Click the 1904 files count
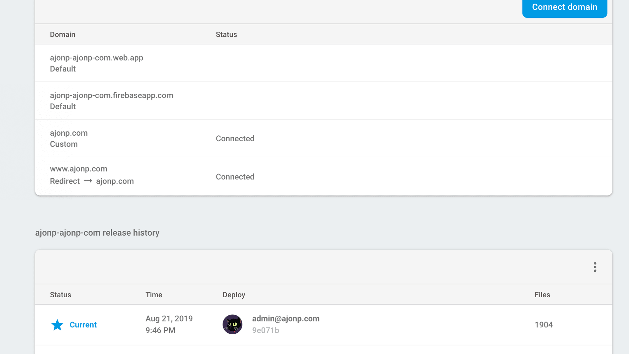629x354 pixels. coord(544,325)
